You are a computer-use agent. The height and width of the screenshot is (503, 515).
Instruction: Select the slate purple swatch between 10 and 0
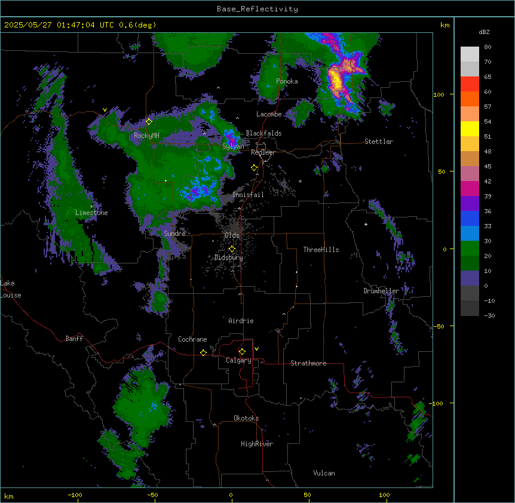pos(470,278)
